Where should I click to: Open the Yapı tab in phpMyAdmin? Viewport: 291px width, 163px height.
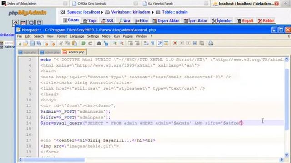(x=90, y=21)
